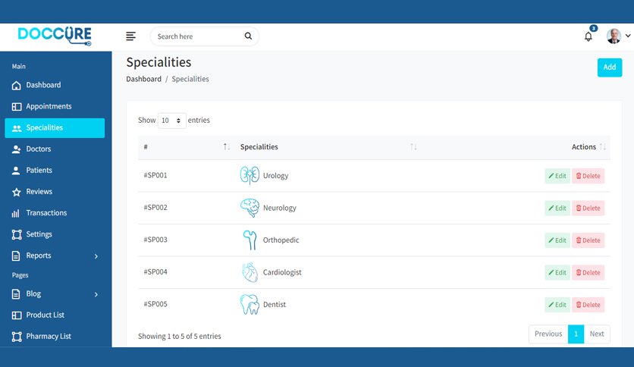
Task: Edit the Dentist speciality entry
Action: (x=557, y=305)
